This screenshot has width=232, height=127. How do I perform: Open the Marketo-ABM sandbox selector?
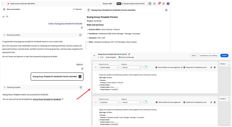pos(107,4)
